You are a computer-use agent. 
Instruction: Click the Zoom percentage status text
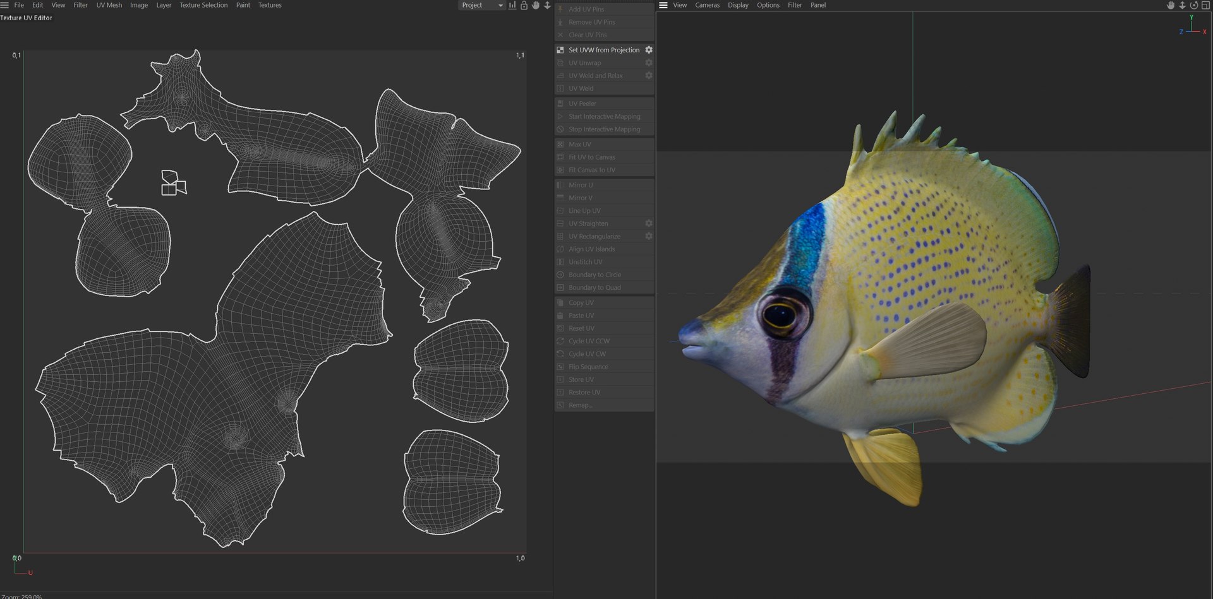pyautogui.click(x=21, y=596)
